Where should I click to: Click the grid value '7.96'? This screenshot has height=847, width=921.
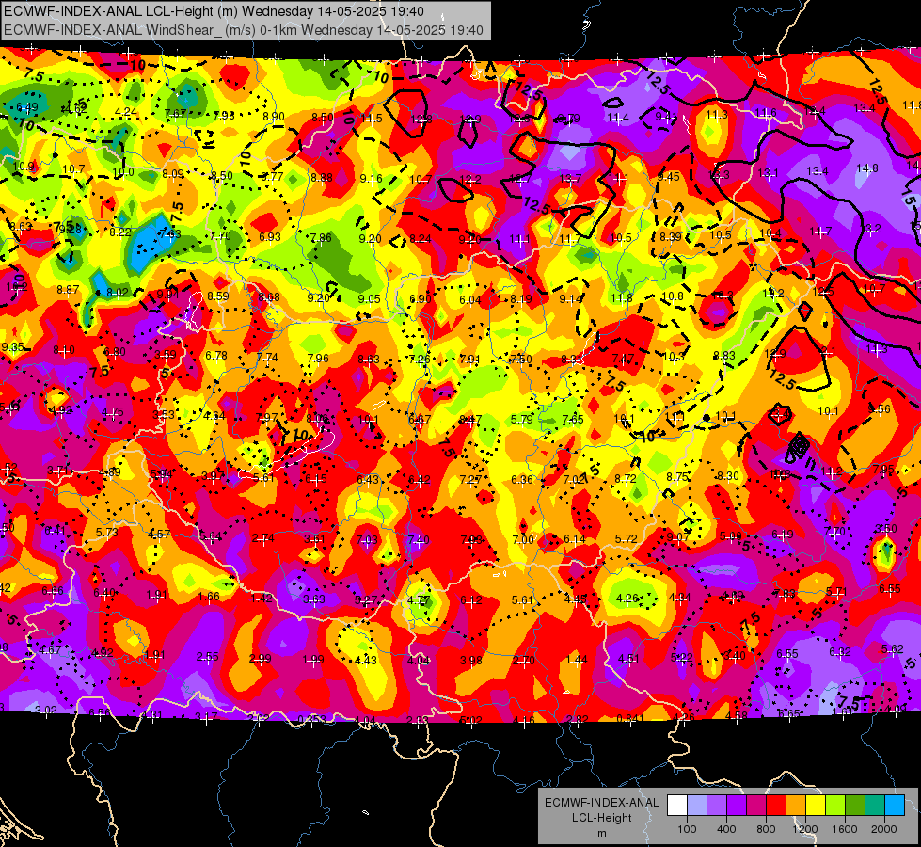(318, 358)
